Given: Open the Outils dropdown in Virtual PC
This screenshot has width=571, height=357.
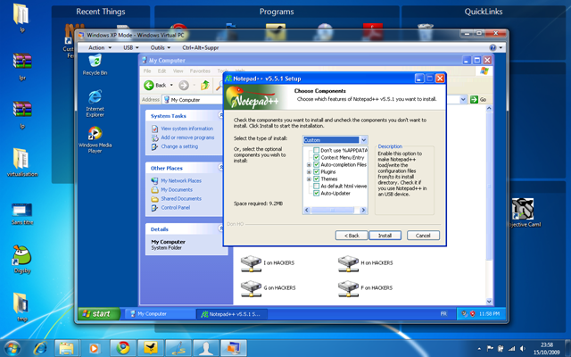Looking at the screenshot, I should [161, 47].
